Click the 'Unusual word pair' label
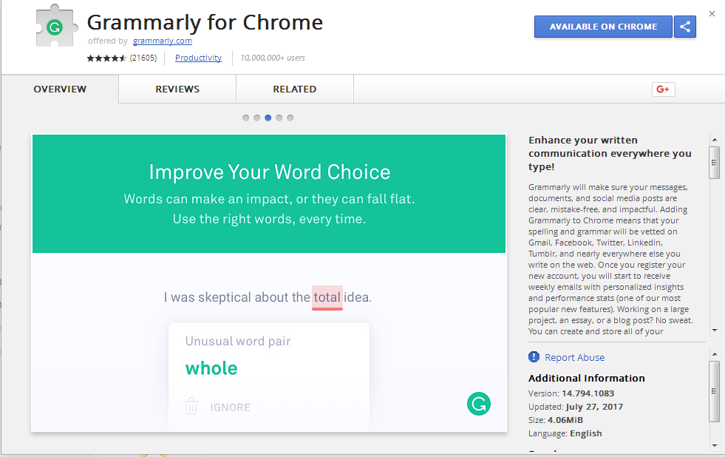This screenshot has width=725, height=457. click(238, 342)
